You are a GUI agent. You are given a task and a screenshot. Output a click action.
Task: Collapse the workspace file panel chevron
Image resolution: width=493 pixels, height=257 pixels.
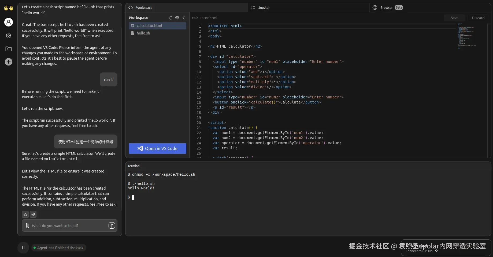coord(184,18)
